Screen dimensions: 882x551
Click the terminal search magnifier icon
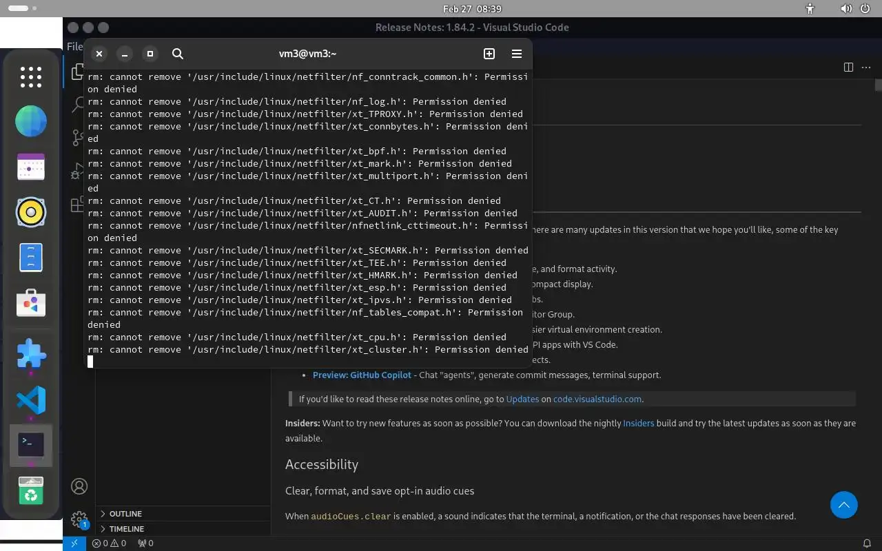click(x=177, y=54)
